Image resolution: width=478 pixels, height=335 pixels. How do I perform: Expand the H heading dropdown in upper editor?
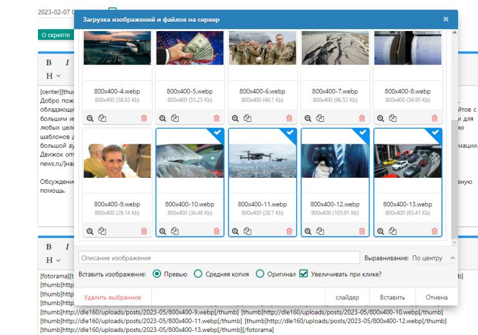[x=53, y=76]
